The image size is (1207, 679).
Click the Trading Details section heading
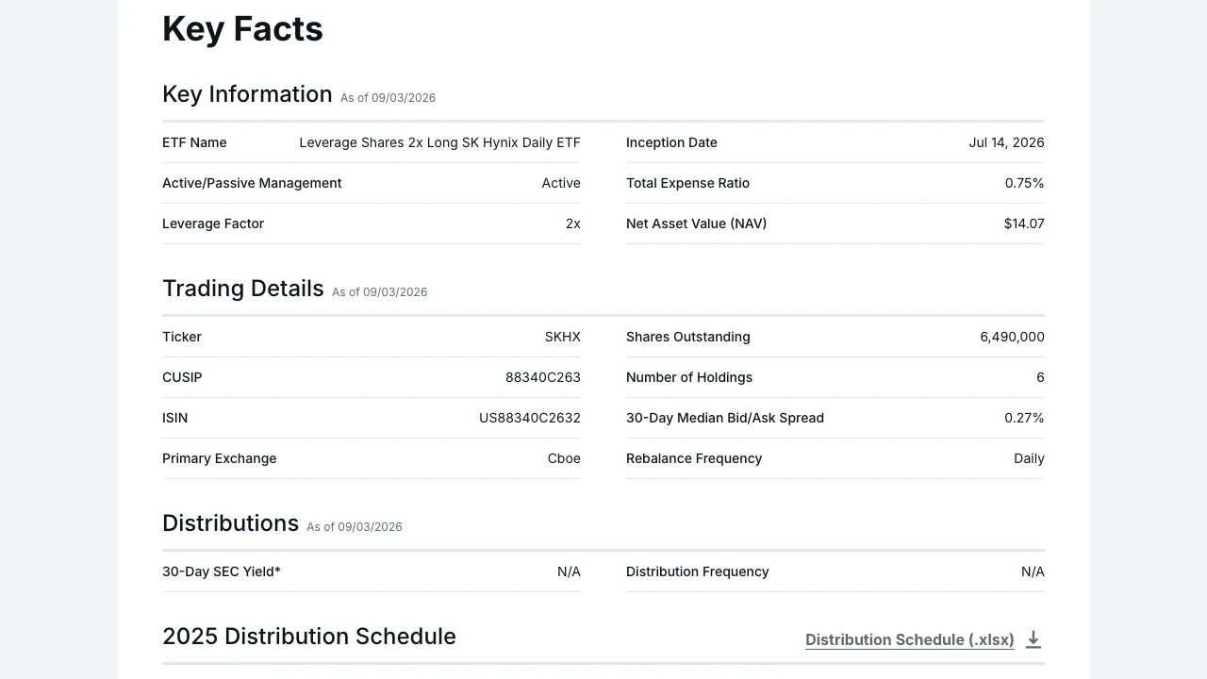243,289
